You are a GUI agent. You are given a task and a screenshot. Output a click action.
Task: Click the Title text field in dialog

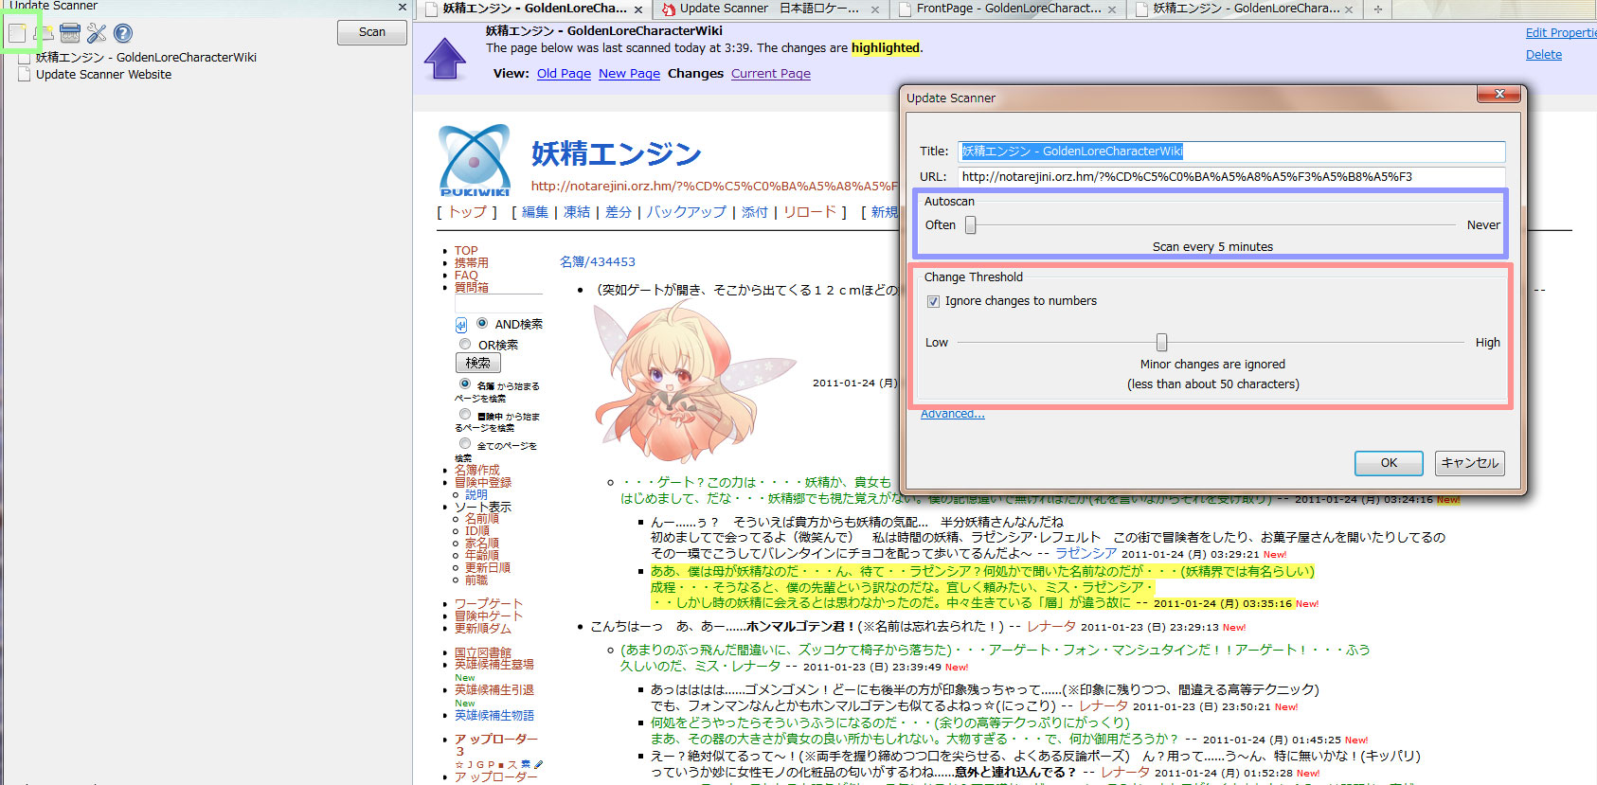1230,152
